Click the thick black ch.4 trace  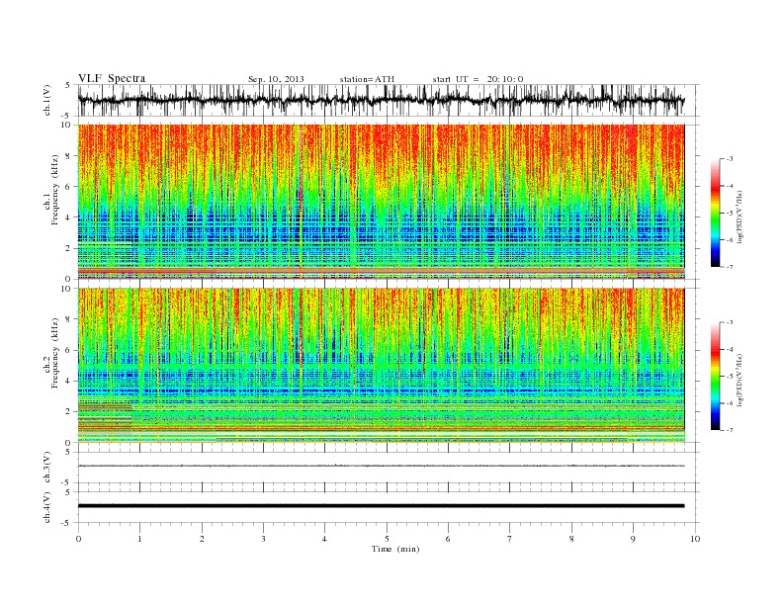pos(381,506)
